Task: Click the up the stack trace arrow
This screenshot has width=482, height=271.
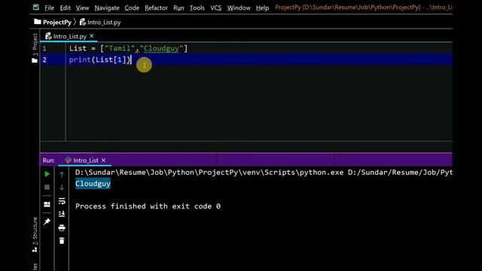Action: pyautogui.click(x=62, y=174)
